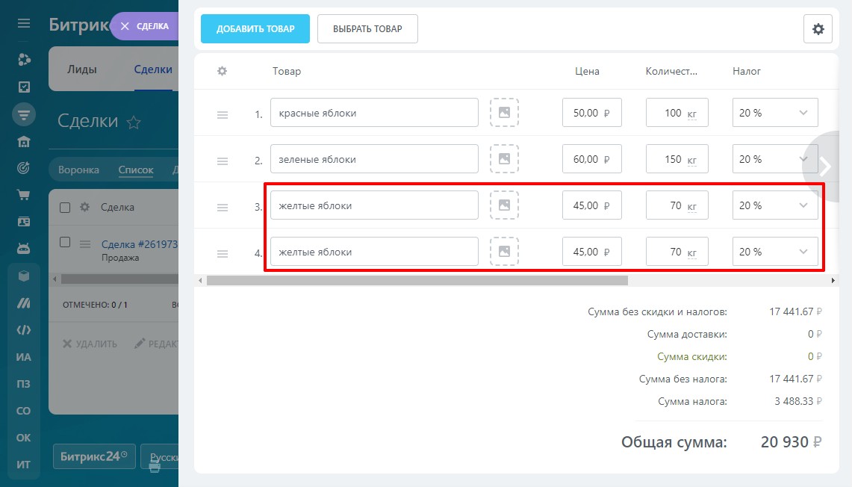Screen dimensions: 852x487
Task: Select the Воронка view
Action: point(79,170)
